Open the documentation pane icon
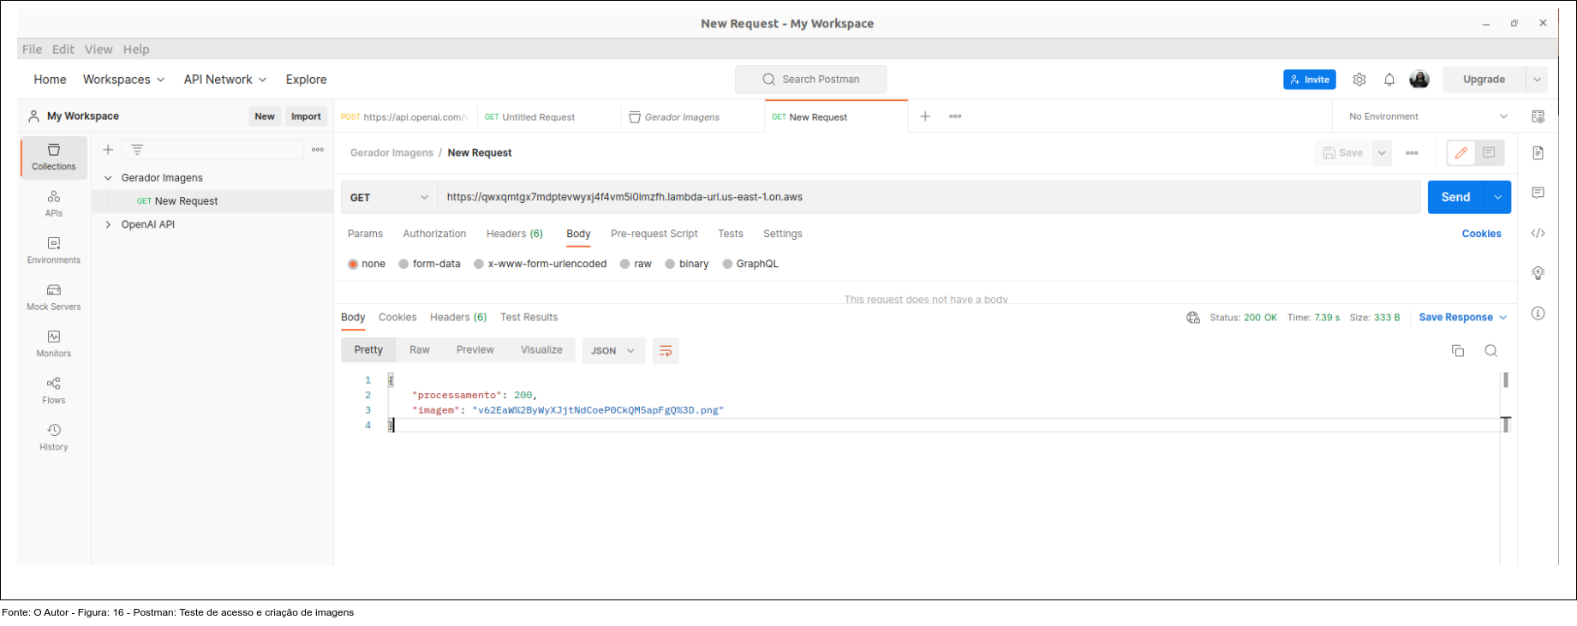Image resolution: width=1577 pixels, height=626 pixels. coord(1538,153)
